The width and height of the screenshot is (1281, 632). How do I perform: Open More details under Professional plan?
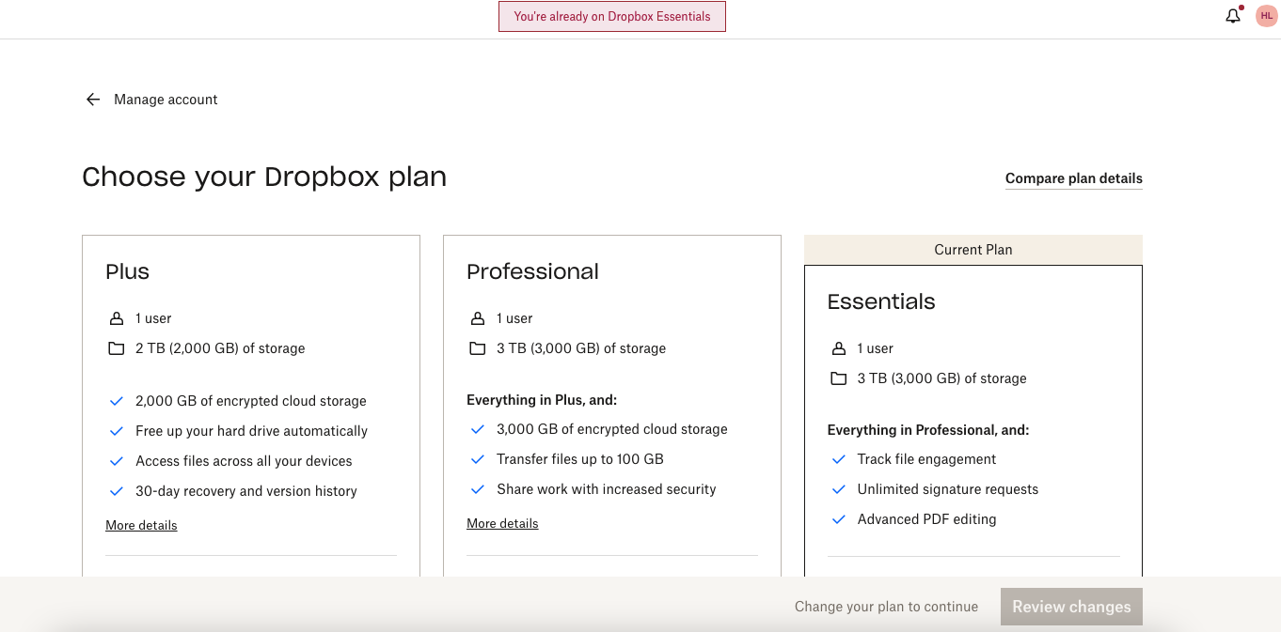point(502,523)
